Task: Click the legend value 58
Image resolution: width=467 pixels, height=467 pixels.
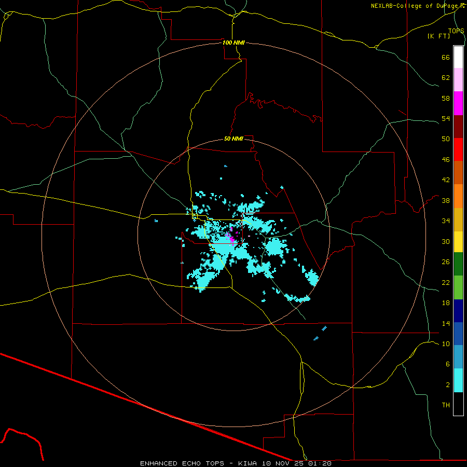Action: [446, 98]
